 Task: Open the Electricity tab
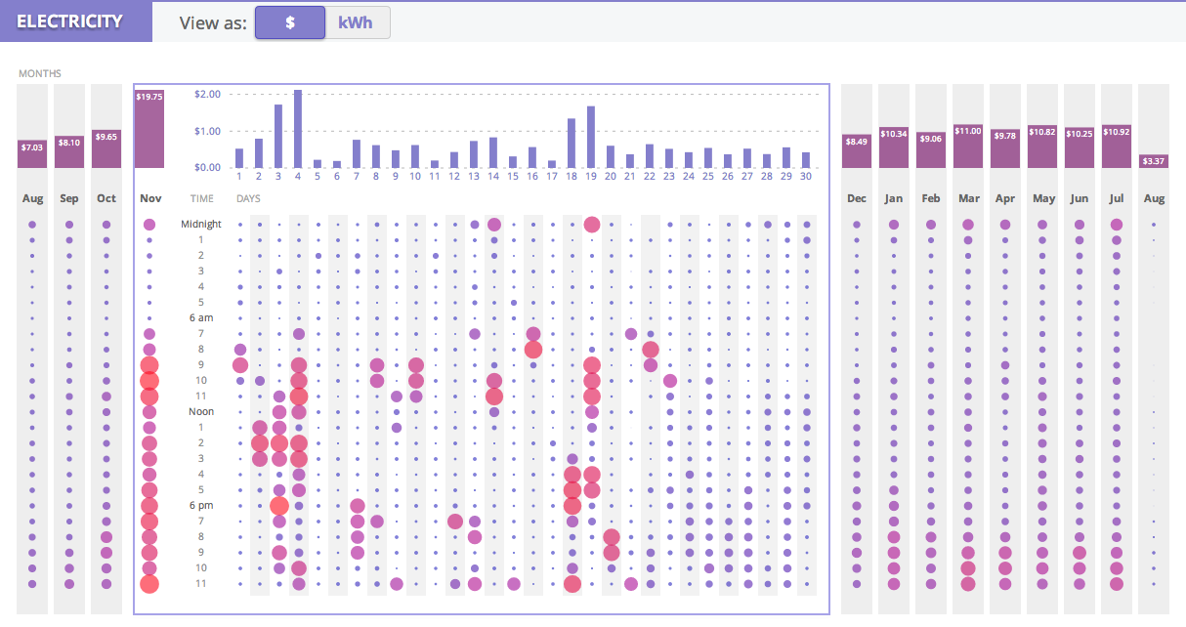tap(69, 21)
